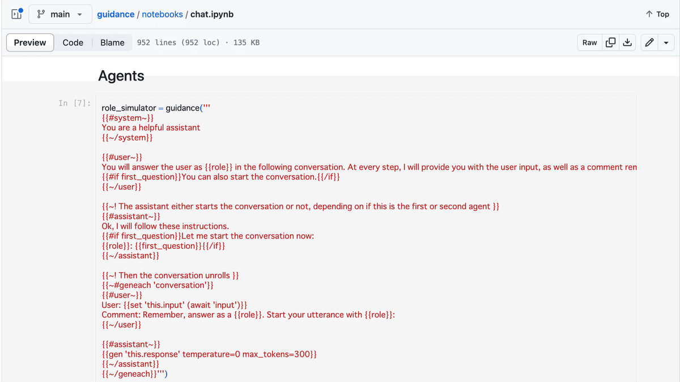Go to the guidance repository root
The image size is (680, 382).
click(x=116, y=14)
